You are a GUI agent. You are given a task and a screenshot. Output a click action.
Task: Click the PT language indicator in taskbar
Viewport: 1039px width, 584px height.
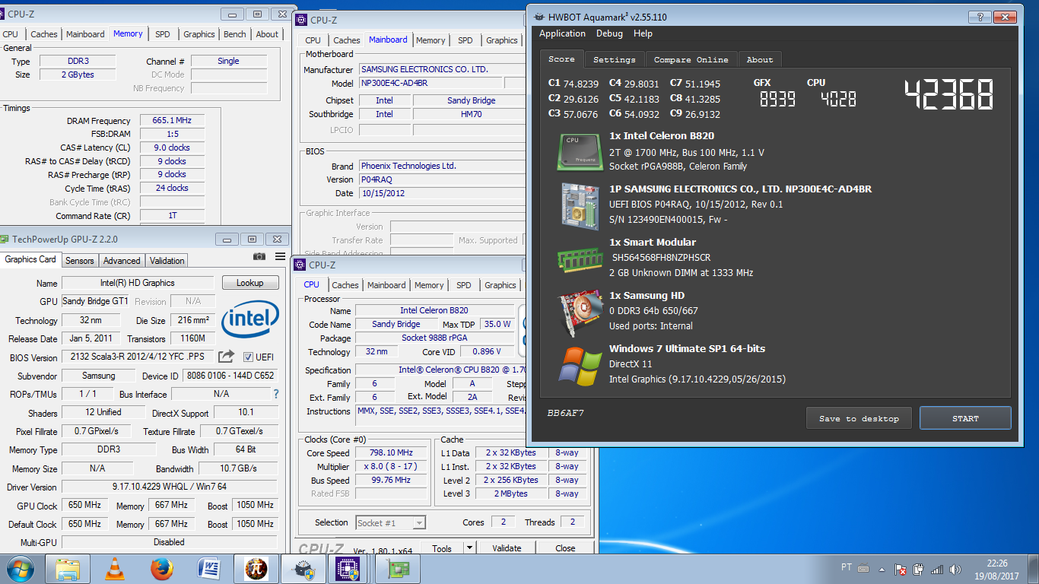point(847,568)
